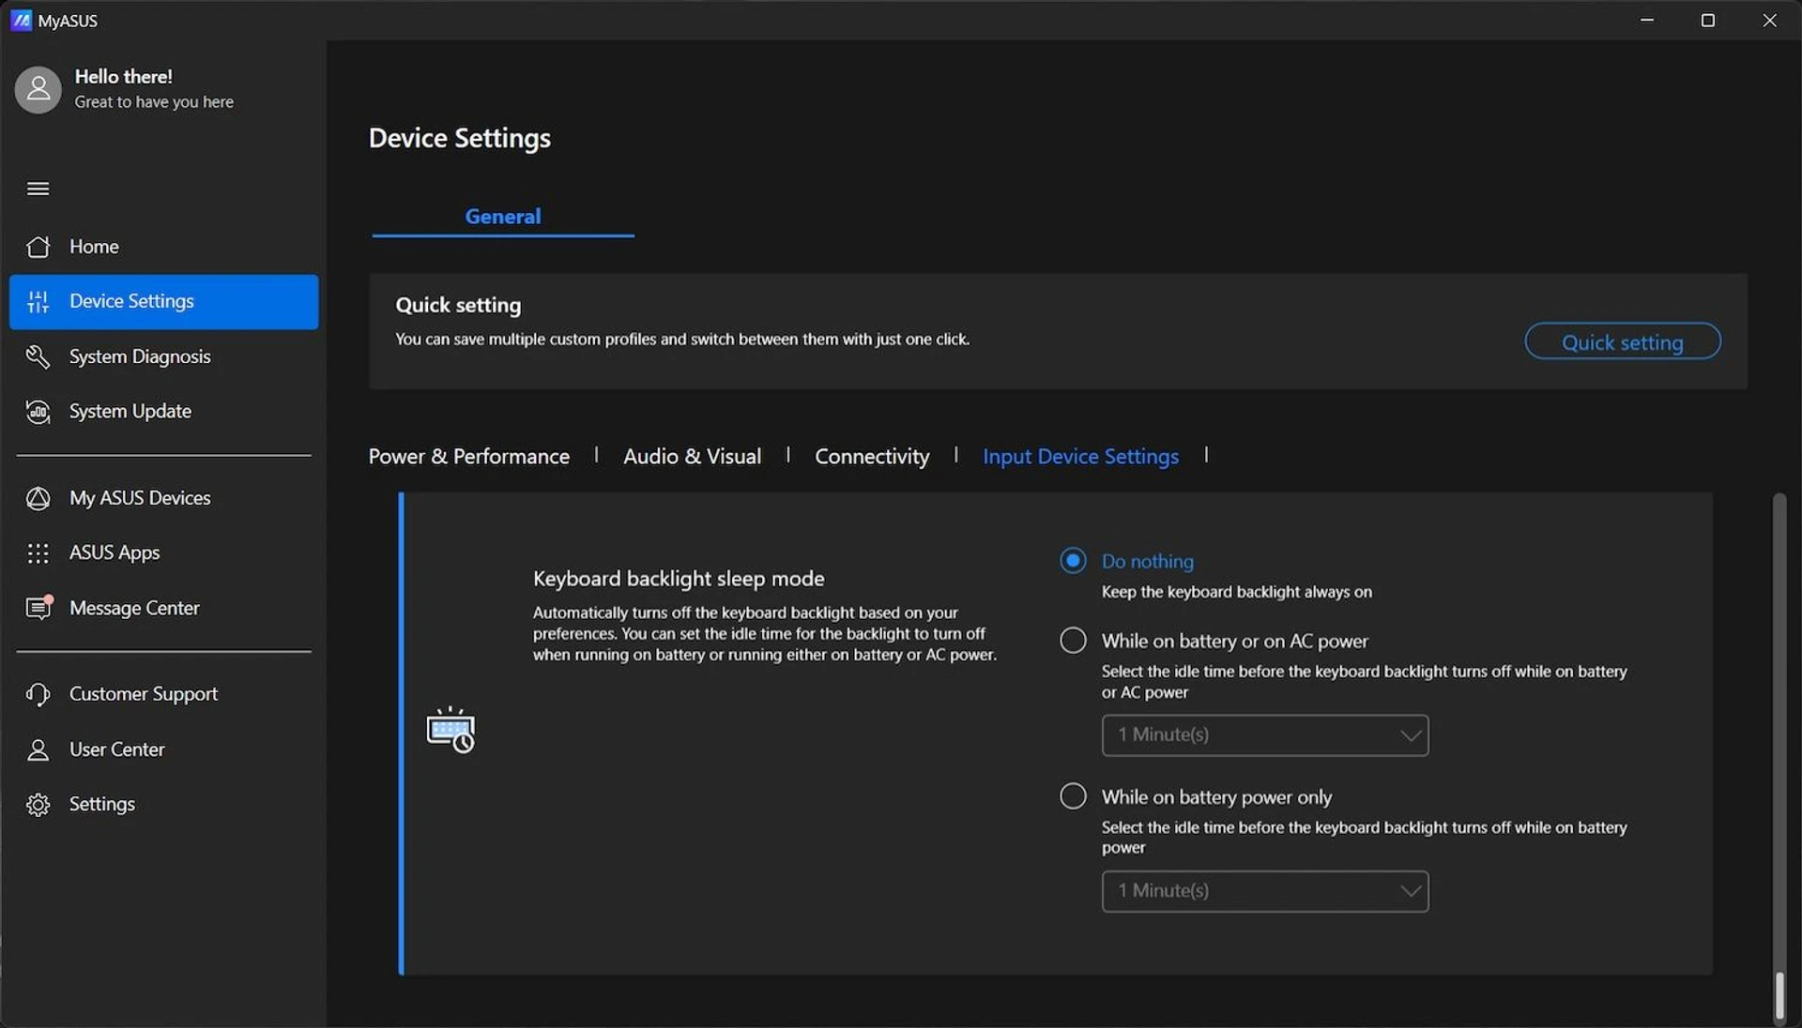This screenshot has width=1802, height=1028.
Task: Open User Center page
Action: tap(164, 749)
